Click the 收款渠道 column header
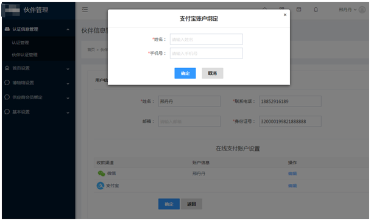Viewport: 371px width, 221px height. click(105, 163)
